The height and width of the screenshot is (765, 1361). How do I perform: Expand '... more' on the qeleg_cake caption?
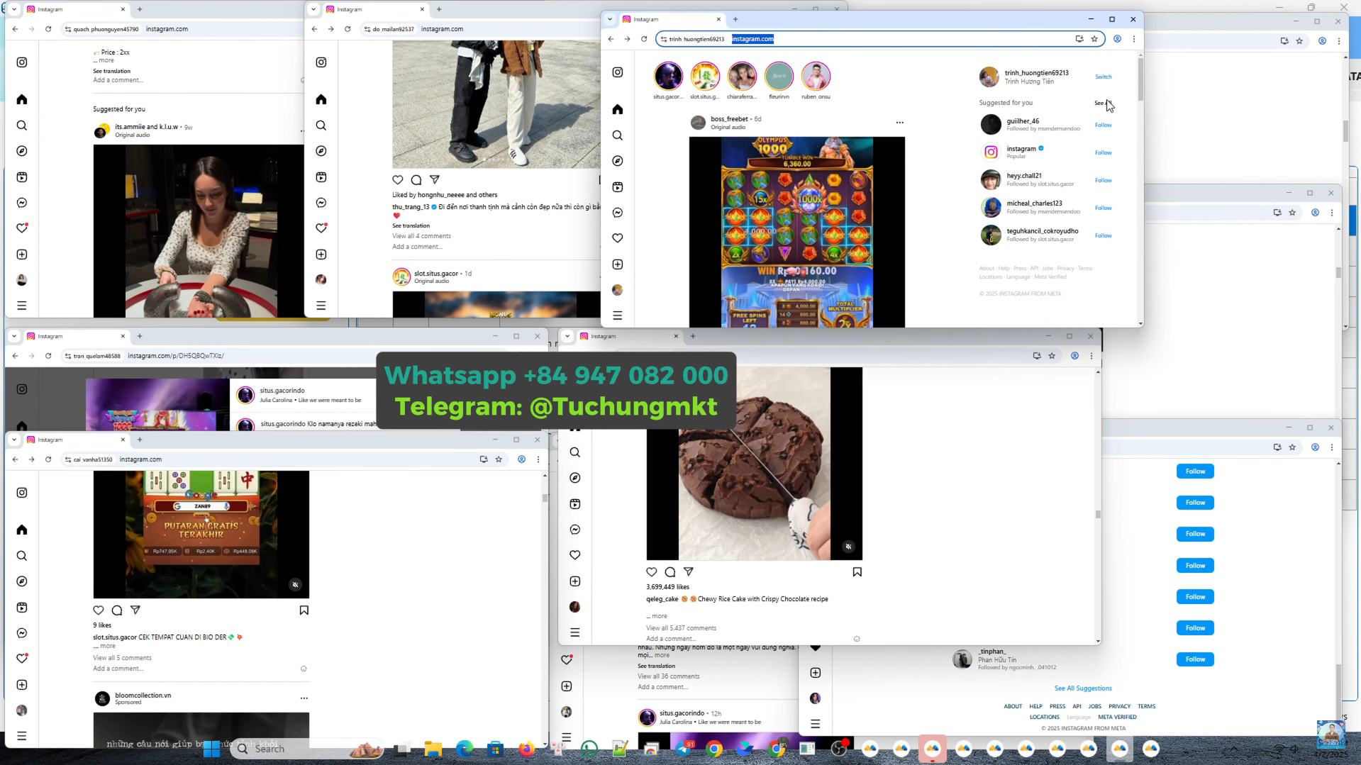click(657, 616)
